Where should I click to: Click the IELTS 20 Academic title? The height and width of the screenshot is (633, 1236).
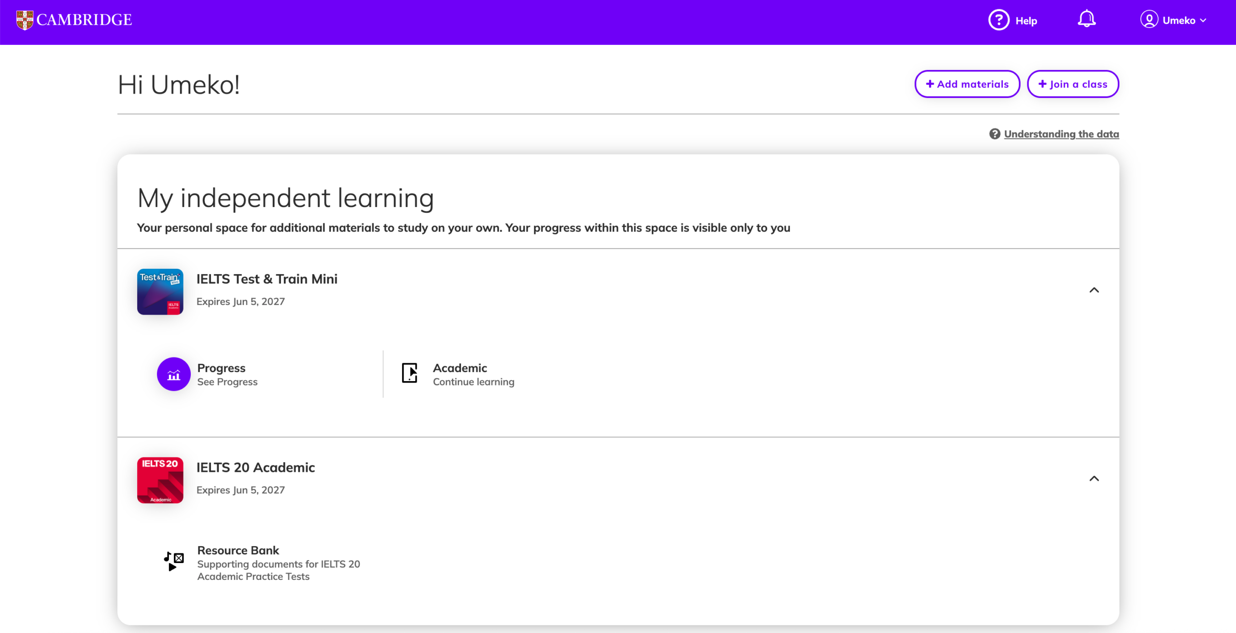(x=255, y=468)
